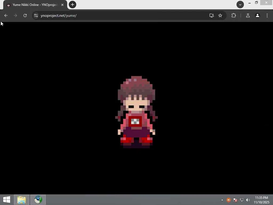Image resolution: width=273 pixels, height=205 pixels.
Task: Click the Madotsuki character sprite
Action: pos(136,112)
